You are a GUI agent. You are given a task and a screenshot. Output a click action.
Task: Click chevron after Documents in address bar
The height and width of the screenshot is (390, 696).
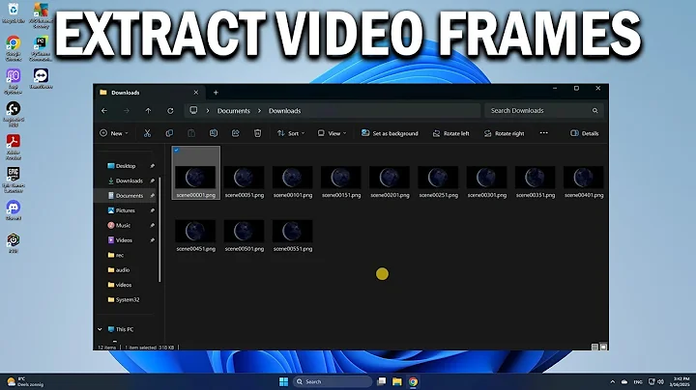260,111
